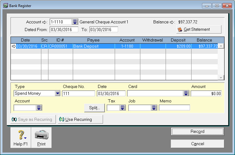Click the Split... button
The height and width of the screenshot is (155, 235).
[94, 108]
